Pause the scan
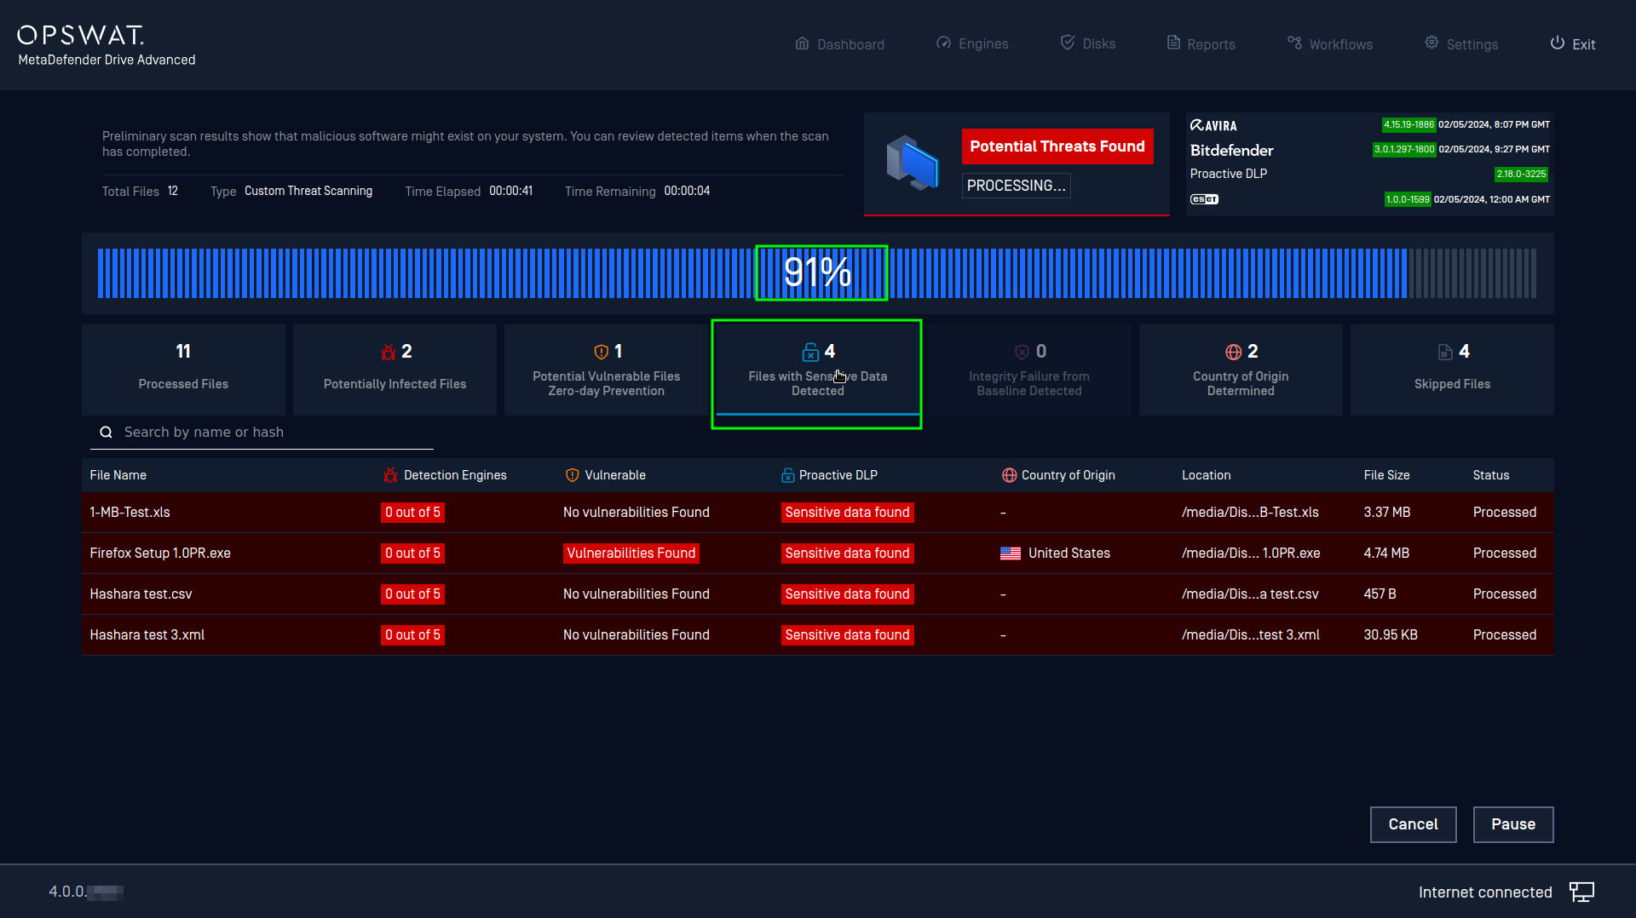The width and height of the screenshot is (1636, 918). [x=1513, y=824]
